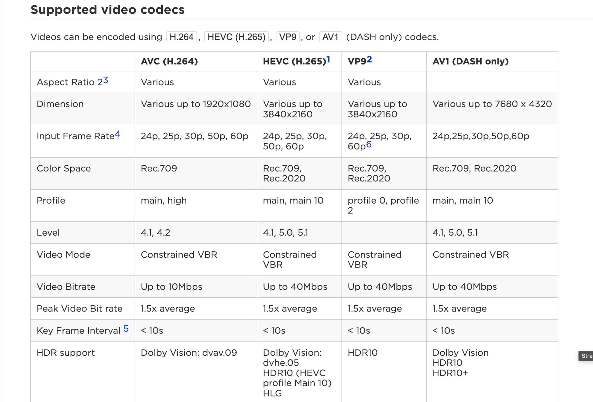Click the H.264 inline code tag
The width and height of the screenshot is (593, 402).
[x=182, y=37]
